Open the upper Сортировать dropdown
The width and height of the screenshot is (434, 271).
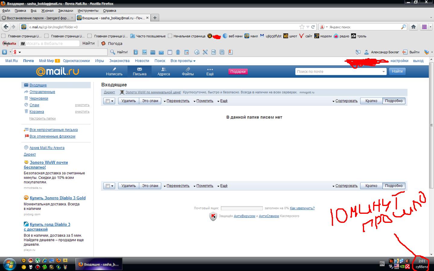pos(345,101)
